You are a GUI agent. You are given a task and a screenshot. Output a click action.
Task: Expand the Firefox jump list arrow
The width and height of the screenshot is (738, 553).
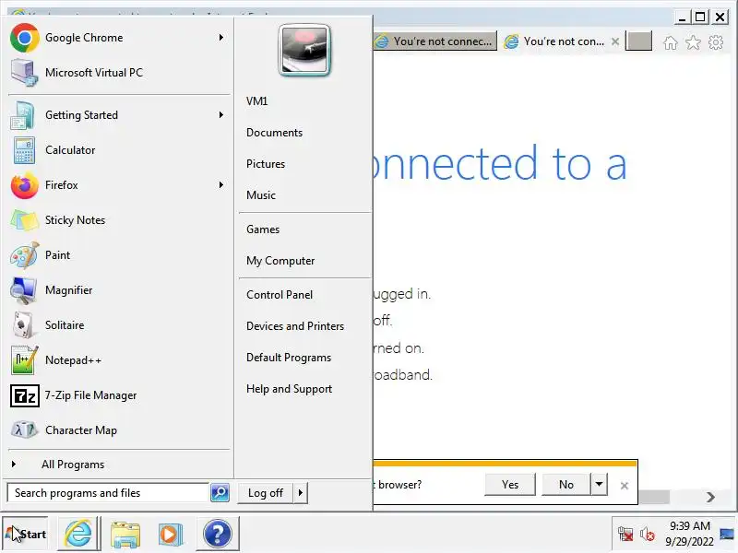click(221, 185)
